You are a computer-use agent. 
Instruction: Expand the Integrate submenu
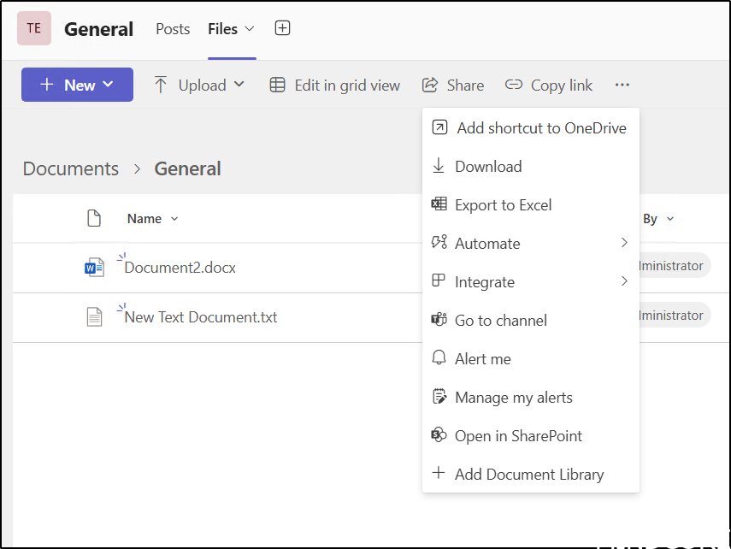[530, 282]
